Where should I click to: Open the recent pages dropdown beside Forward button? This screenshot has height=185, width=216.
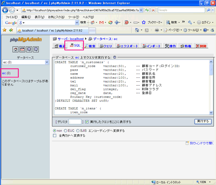point(17,11)
